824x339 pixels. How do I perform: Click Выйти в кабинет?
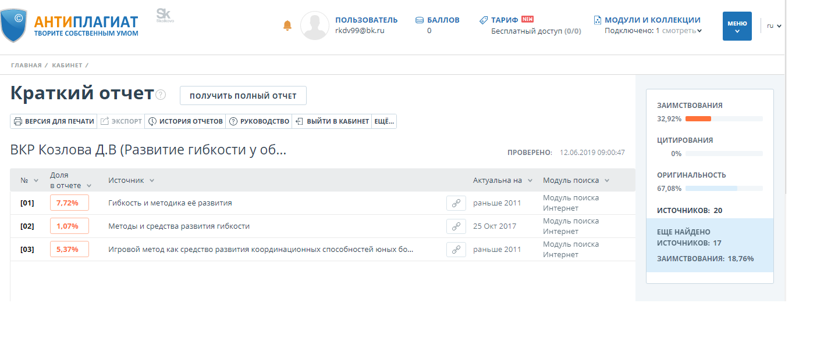pos(332,121)
